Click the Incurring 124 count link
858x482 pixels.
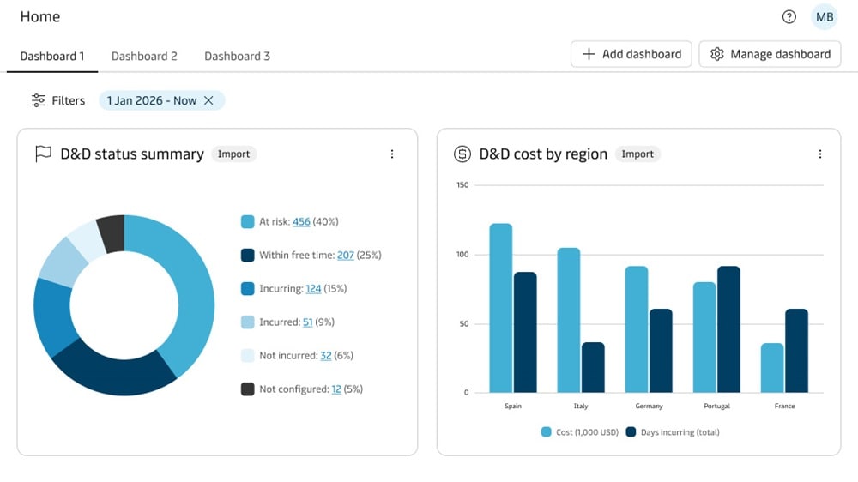point(313,289)
